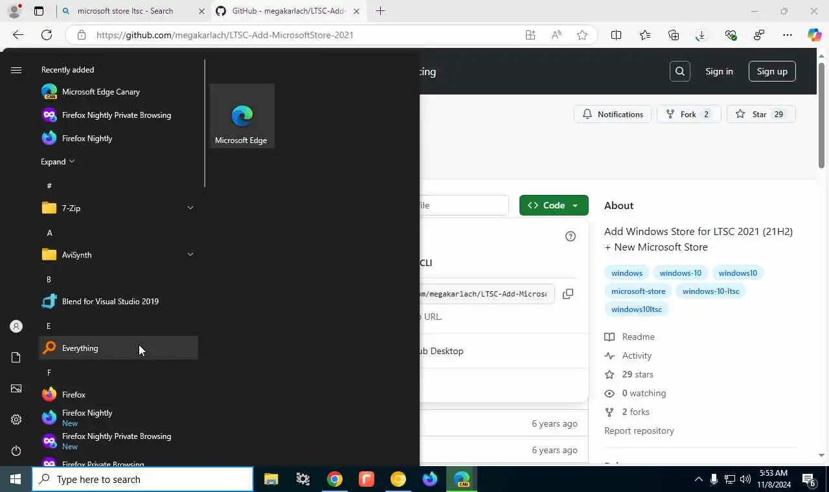Launch Firefox Nightly Private Browsing in Recently added

119,115
